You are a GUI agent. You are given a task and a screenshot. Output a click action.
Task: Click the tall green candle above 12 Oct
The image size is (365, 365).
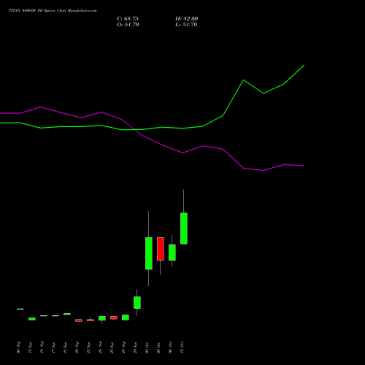184,228
